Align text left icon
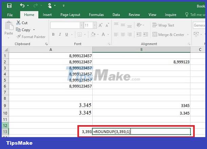Image resolution: width=207 pixels, height=149 pixels. [116, 35]
